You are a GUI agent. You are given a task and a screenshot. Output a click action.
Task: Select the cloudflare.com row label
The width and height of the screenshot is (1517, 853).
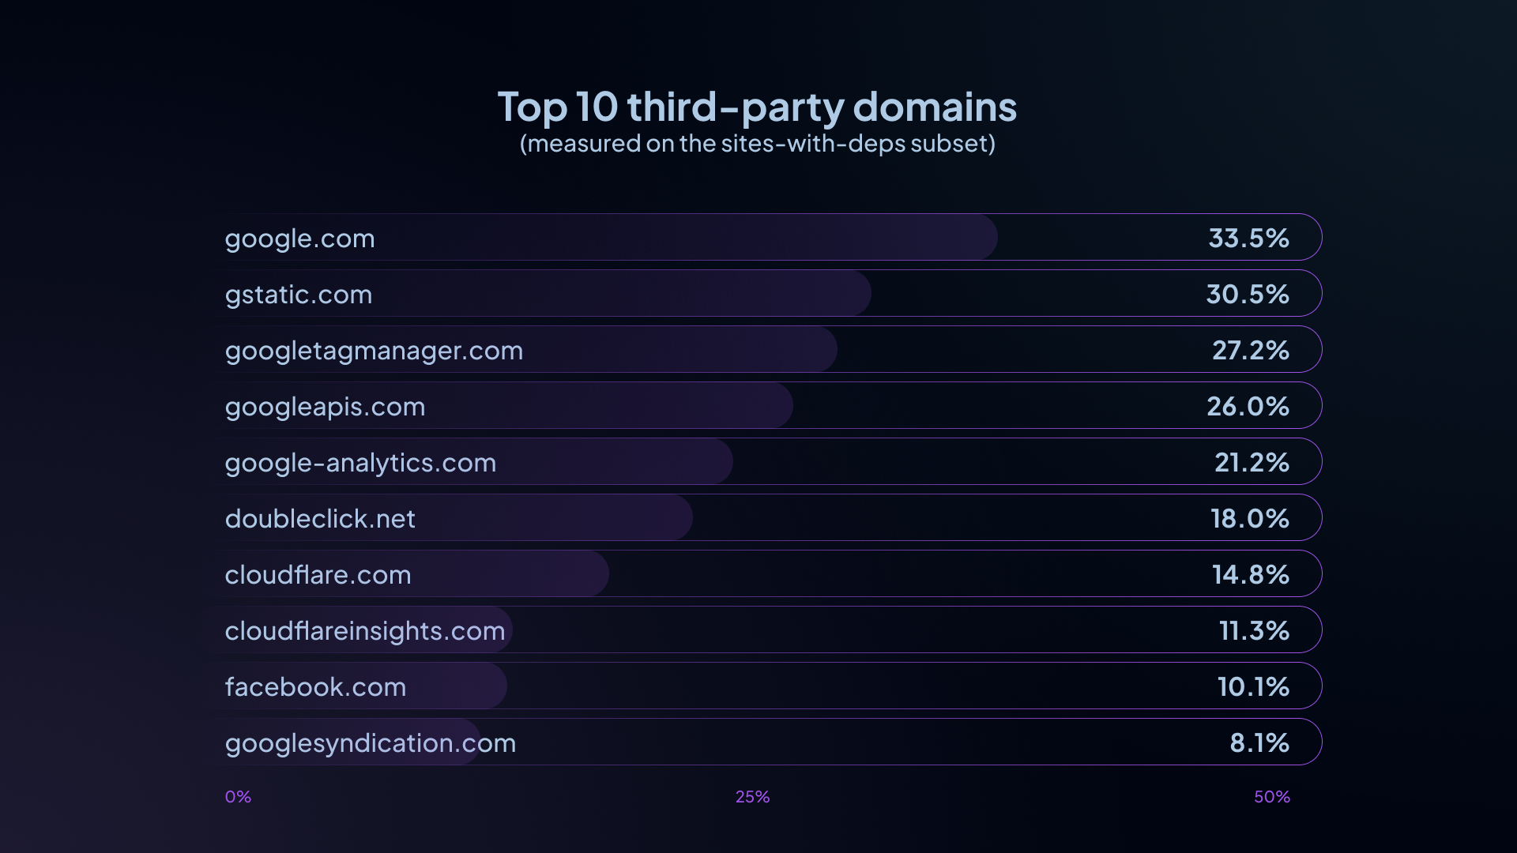[318, 575]
